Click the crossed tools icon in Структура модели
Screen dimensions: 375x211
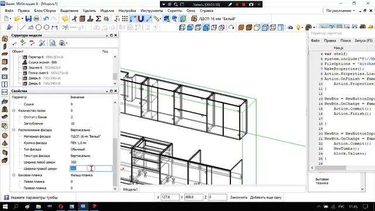[x=42, y=43]
